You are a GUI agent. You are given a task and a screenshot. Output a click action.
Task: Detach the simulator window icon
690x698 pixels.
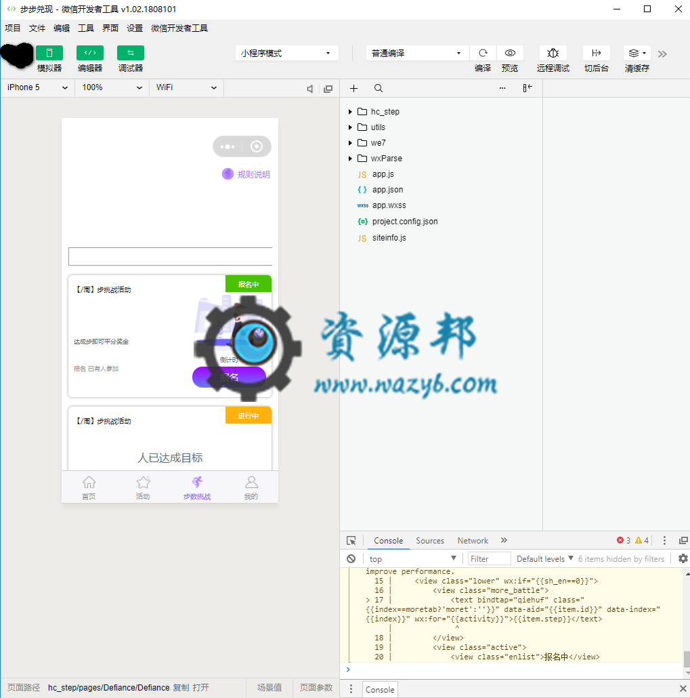click(328, 89)
